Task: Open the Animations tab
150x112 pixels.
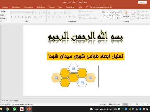Action: [28, 7]
